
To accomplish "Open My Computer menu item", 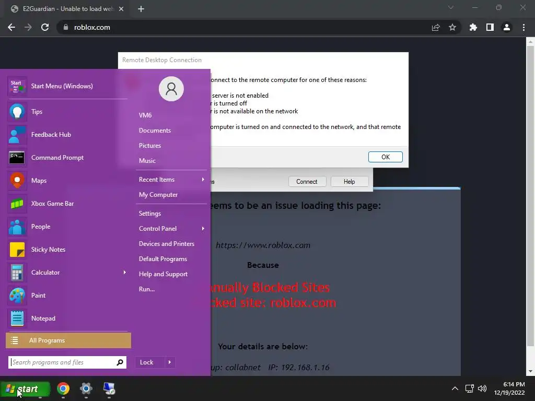I will tap(158, 195).
